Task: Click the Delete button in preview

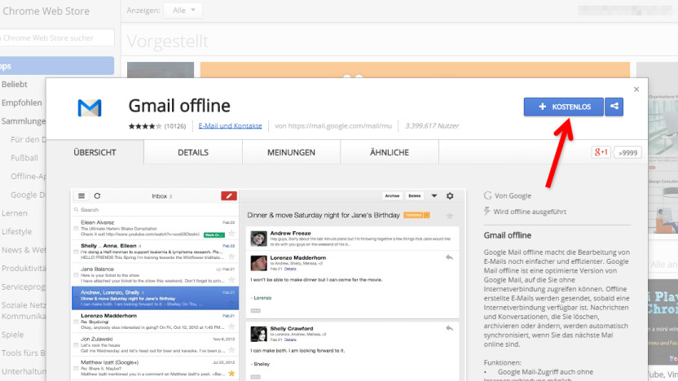Action: 414,195
